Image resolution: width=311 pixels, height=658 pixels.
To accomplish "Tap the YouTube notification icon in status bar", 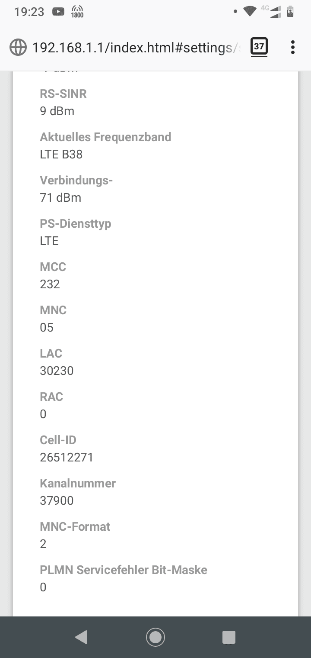I will [58, 12].
